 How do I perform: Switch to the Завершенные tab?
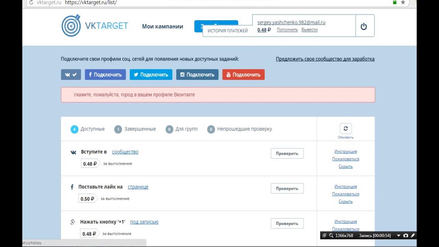click(x=135, y=129)
